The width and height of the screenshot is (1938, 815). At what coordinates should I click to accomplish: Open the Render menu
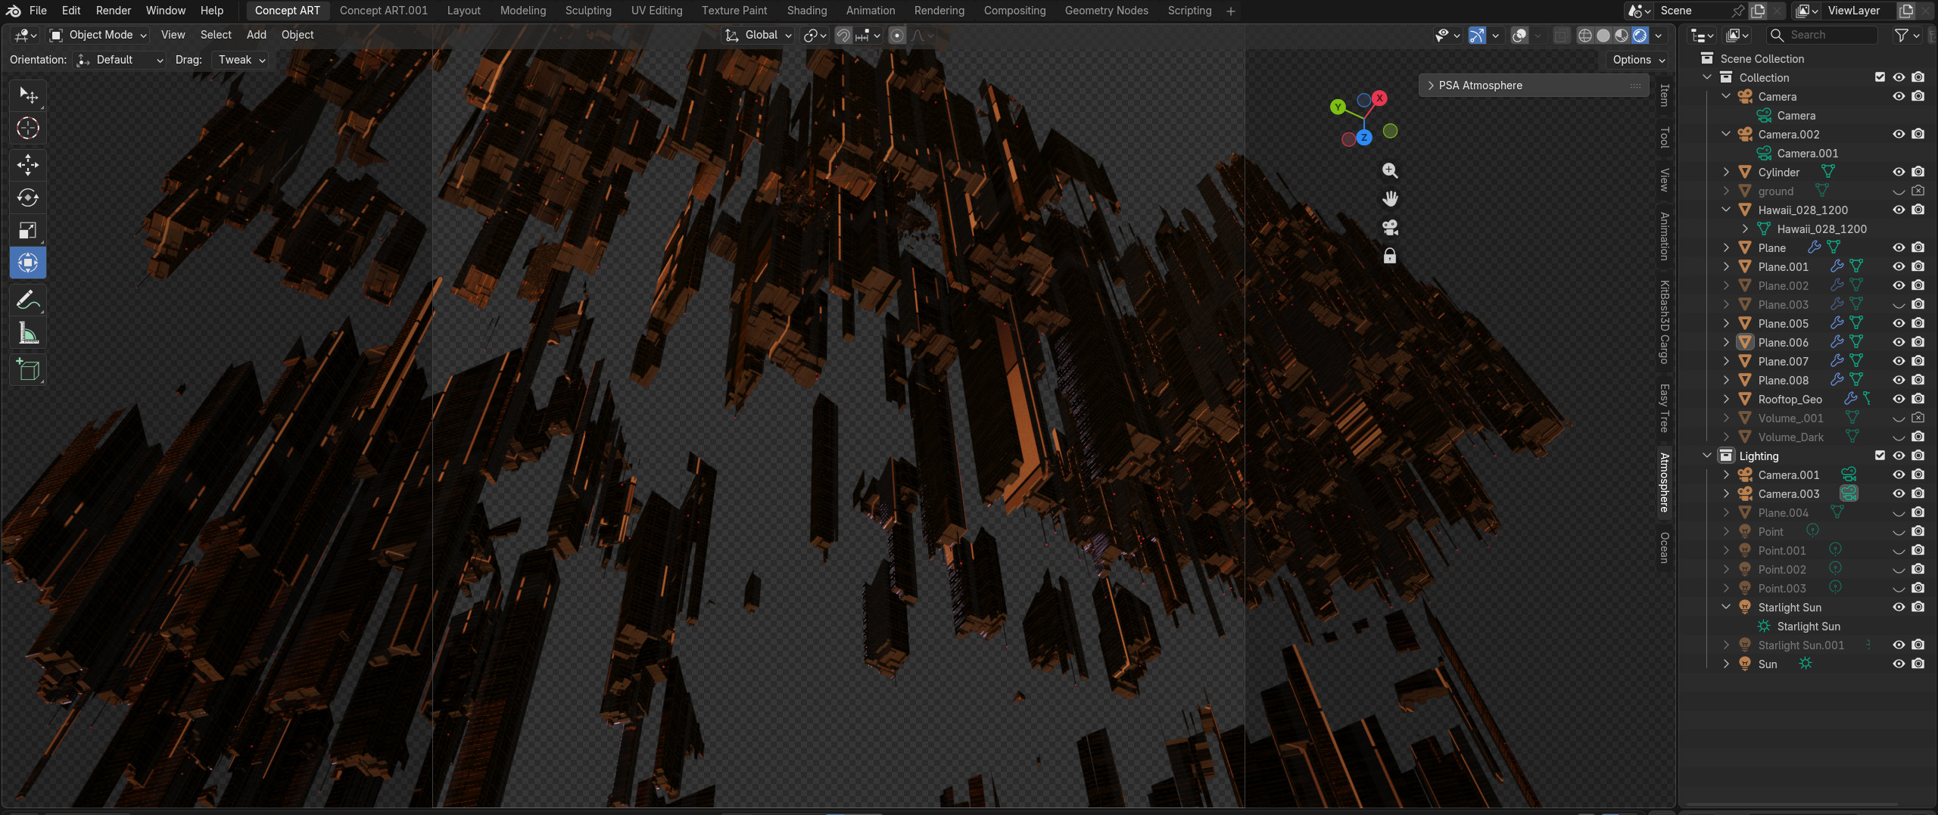pyautogui.click(x=113, y=10)
